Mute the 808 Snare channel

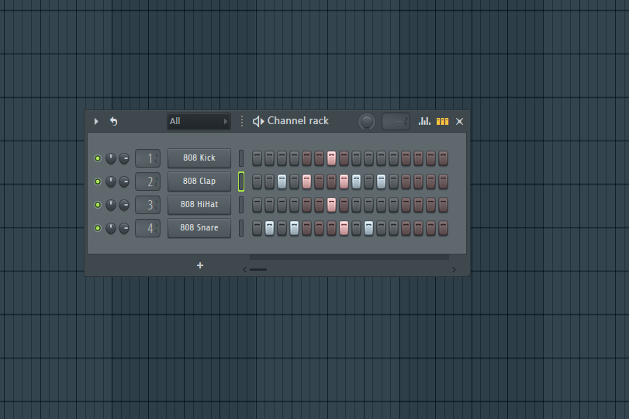[x=98, y=228]
